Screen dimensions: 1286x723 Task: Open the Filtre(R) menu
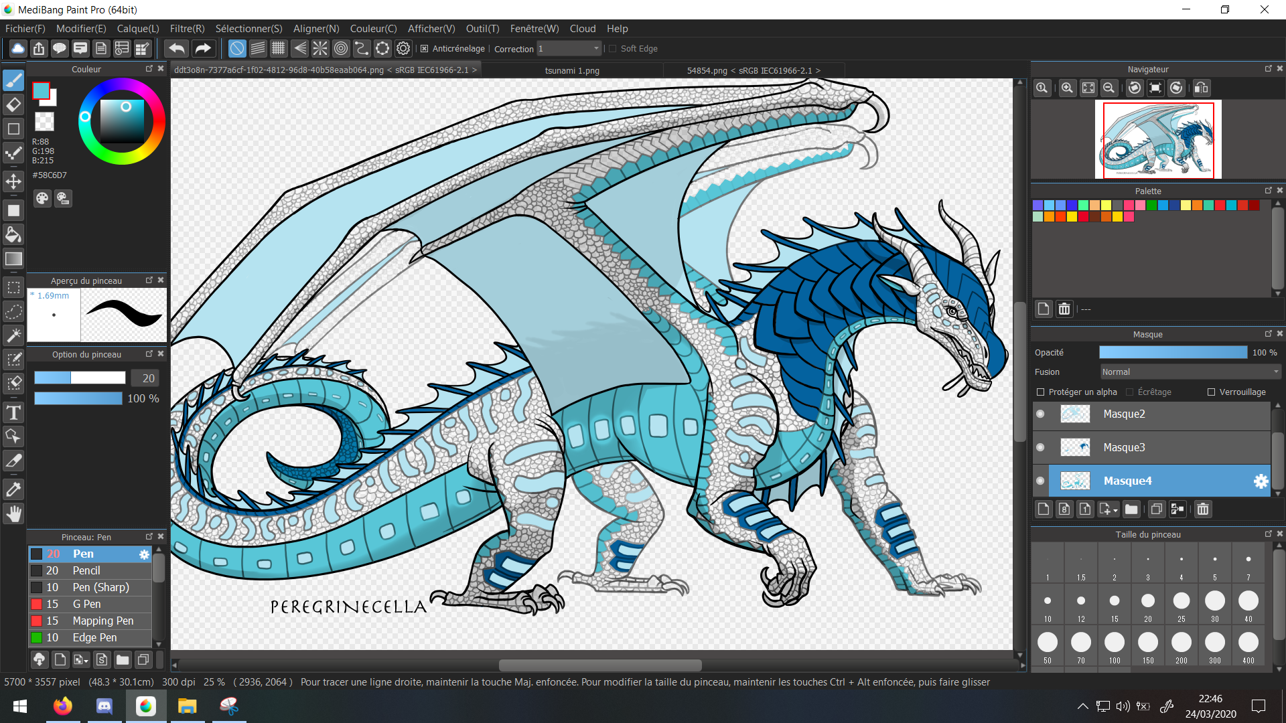pyautogui.click(x=187, y=29)
